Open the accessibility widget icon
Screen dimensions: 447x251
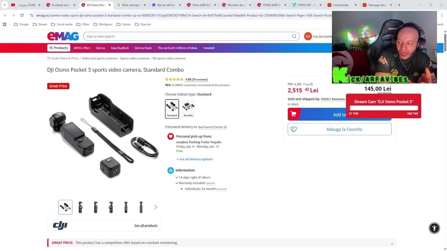434,228
